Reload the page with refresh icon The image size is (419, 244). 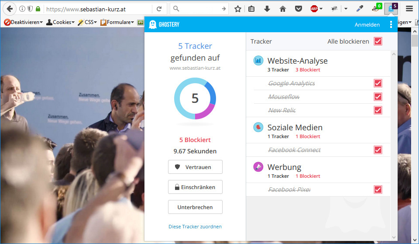tap(159, 9)
